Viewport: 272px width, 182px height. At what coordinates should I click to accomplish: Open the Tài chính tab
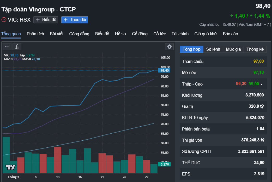tap(180, 34)
